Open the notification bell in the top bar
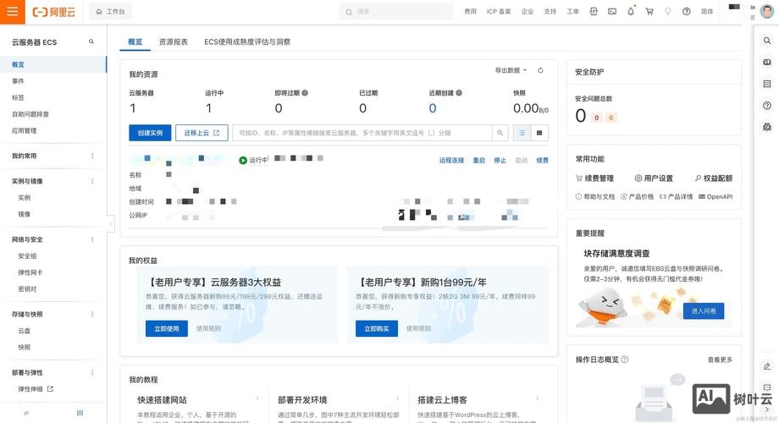Image resolution: width=779 pixels, height=423 pixels. pos(631,11)
